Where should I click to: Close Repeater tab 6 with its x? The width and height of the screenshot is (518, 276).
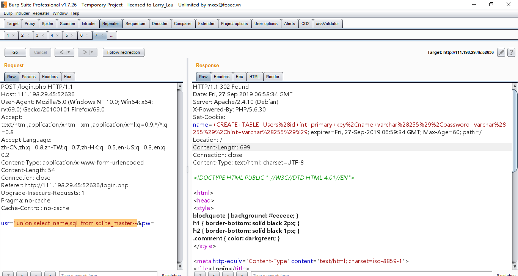click(x=87, y=35)
